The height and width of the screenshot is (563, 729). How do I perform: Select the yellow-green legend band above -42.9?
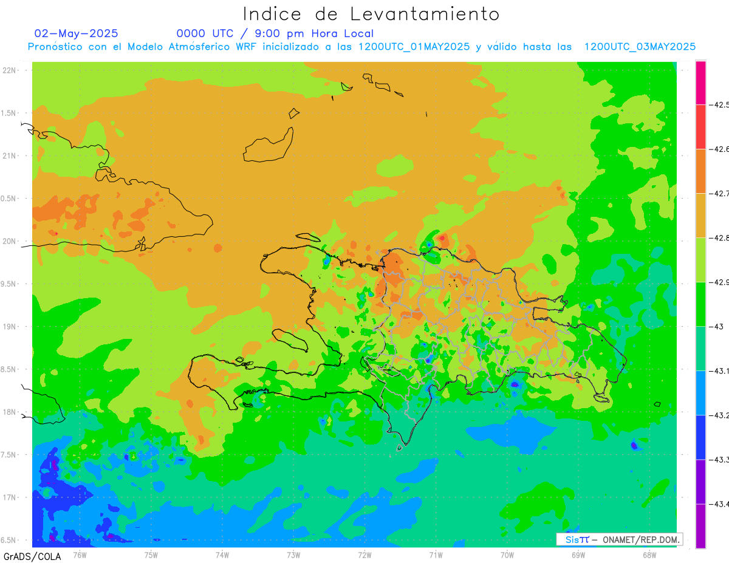point(700,260)
